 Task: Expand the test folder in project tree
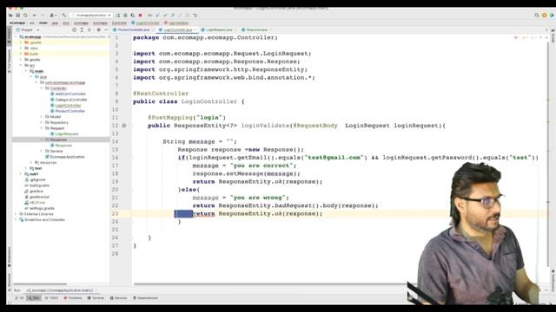[x=26, y=168]
